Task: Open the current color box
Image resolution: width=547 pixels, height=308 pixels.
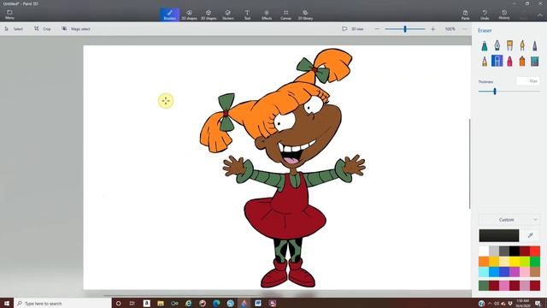Action: tap(499, 235)
